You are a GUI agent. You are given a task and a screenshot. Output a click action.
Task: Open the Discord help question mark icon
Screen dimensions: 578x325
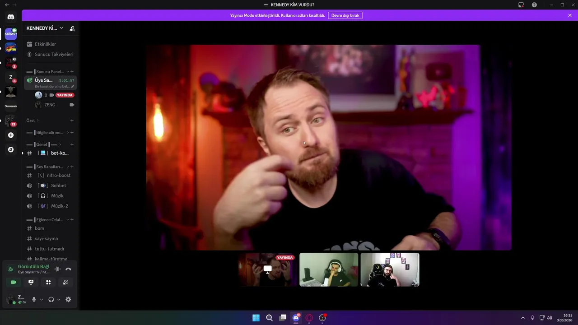click(x=534, y=5)
